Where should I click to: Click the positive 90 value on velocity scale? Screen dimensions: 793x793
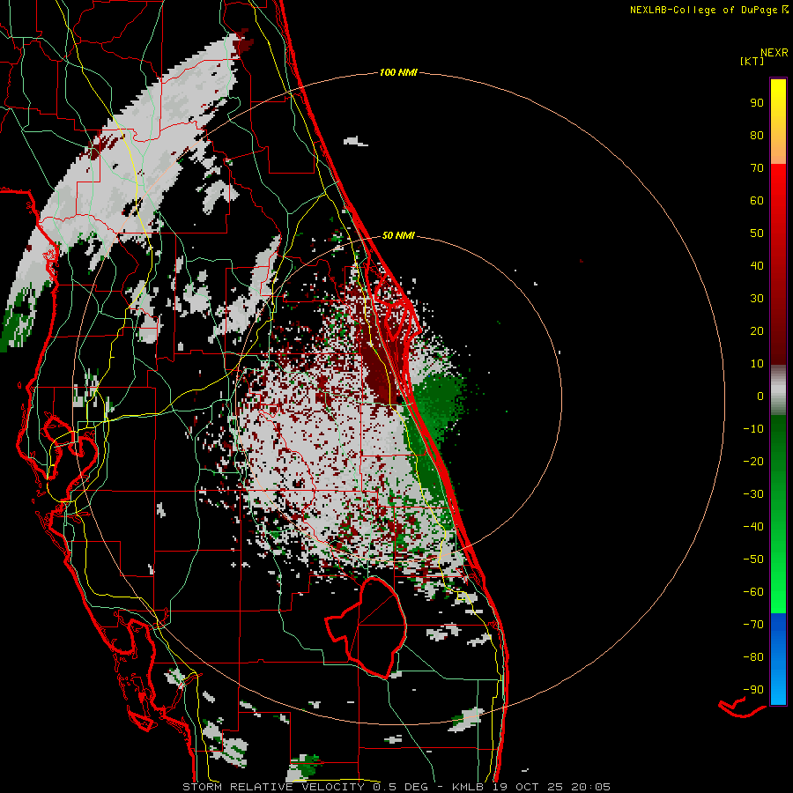(757, 103)
